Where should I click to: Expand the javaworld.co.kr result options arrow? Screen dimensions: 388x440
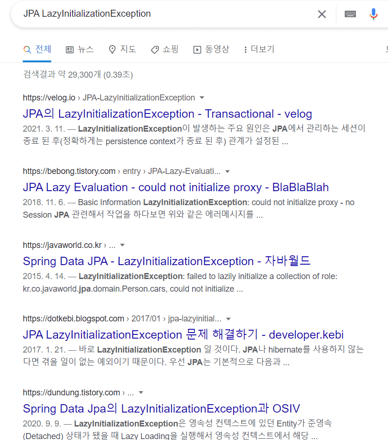pos(122,245)
